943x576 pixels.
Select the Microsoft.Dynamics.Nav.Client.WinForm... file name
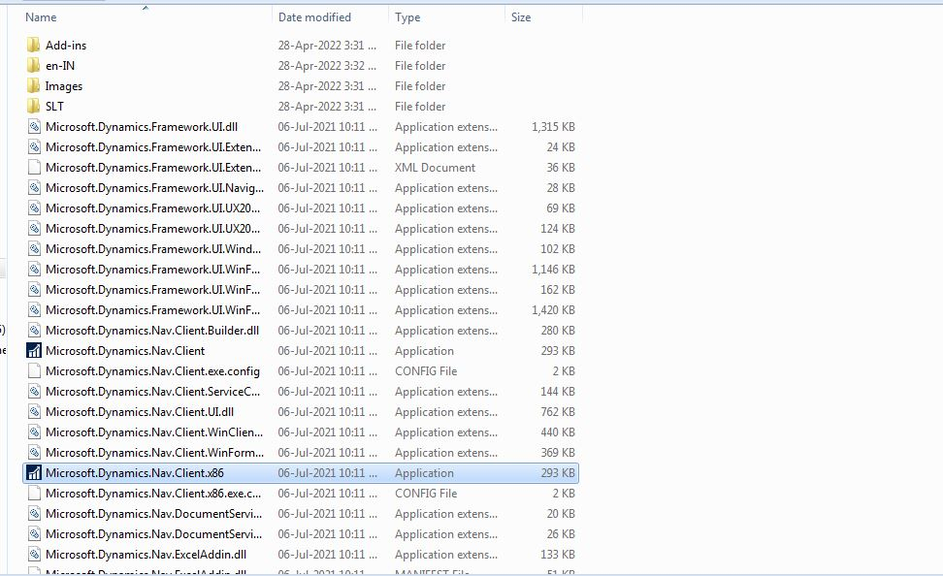(154, 453)
